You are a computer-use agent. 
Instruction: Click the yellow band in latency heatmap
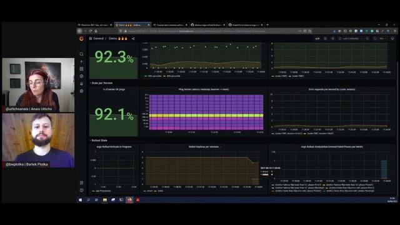[206, 116]
